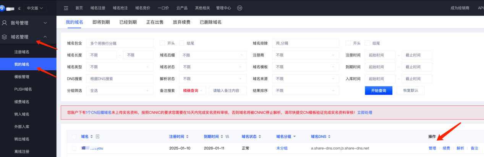Click the 立即处理 link in the warning banner
This screenshot has width=484, height=157.
(364, 113)
